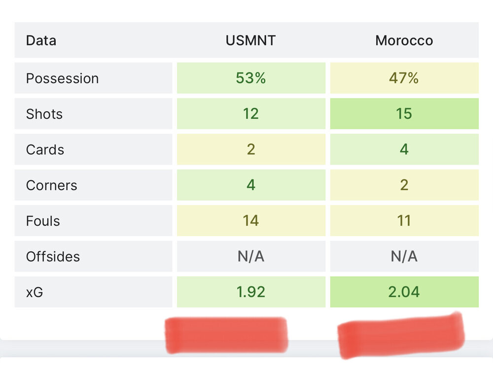
Task: Click the Data column header
Action: point(41,40)
